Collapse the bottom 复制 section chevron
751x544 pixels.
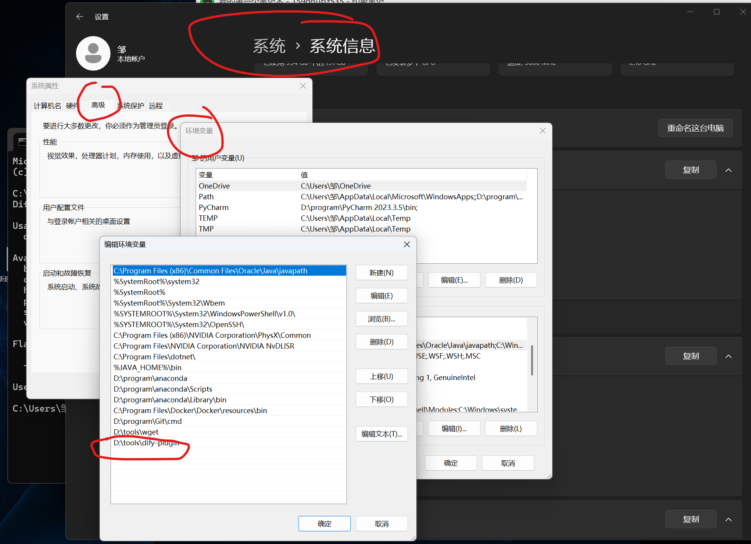point(728,519)
